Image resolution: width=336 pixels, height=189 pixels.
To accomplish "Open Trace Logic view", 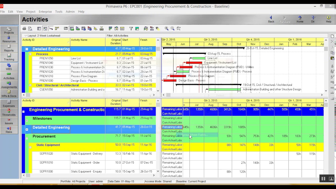I will point(95,28).
